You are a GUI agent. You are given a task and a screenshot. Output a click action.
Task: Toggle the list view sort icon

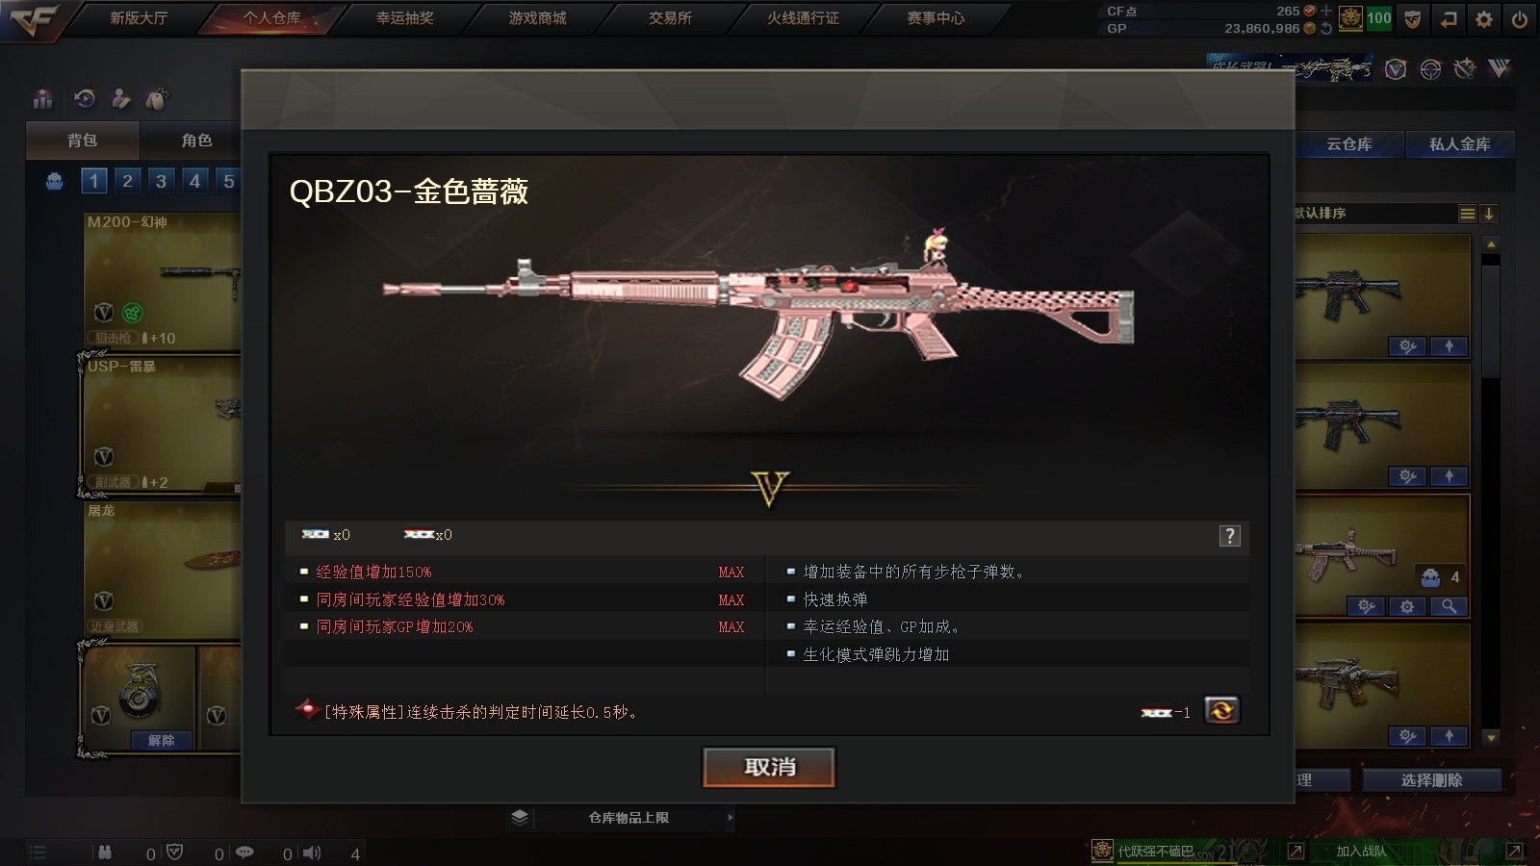[x=1467, y=214]
